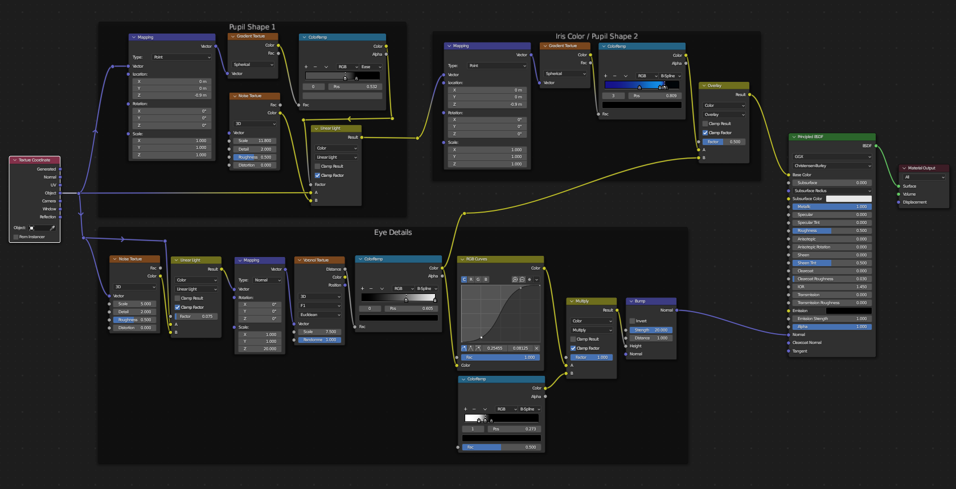Add a color stop in Pupil Shape ColorRamp

click(x=306, y=67)
